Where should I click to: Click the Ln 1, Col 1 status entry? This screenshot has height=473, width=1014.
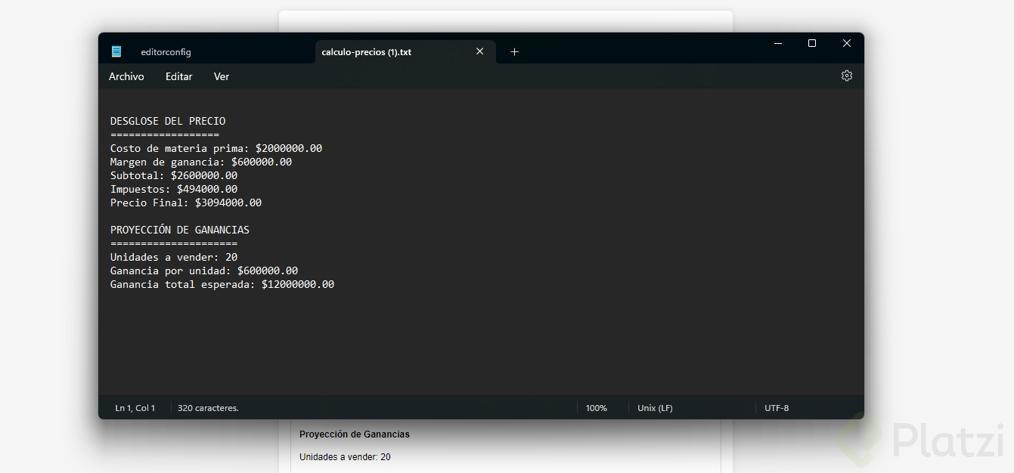tap(135, 408)
